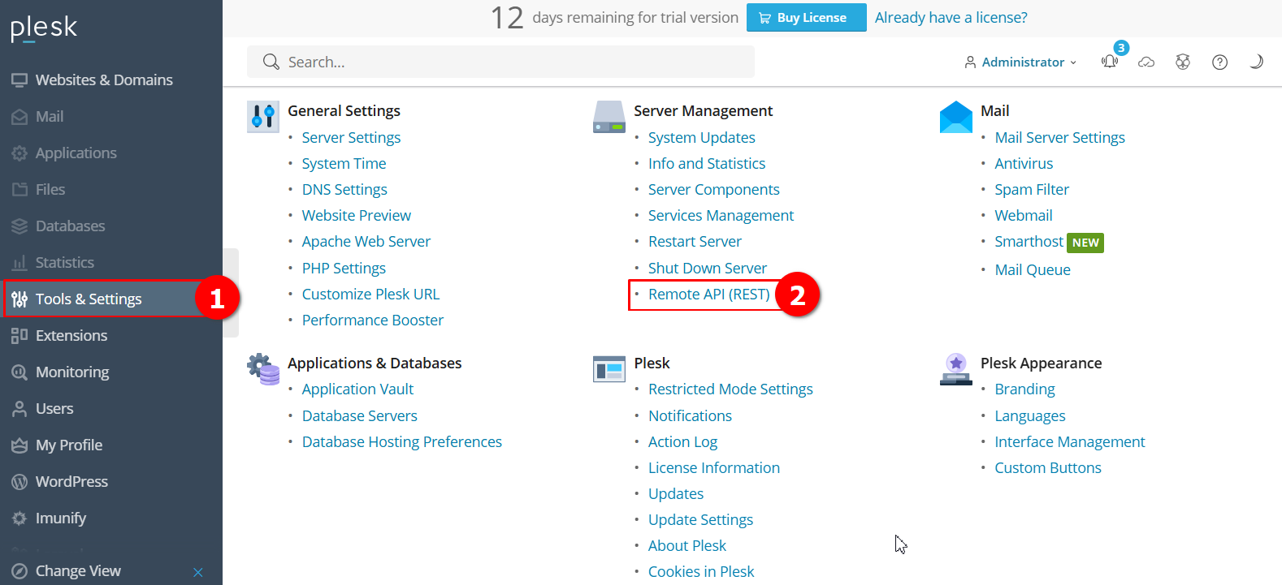The image size is (1282, 585).
Task: Open PHP Settings link
Action: tap(344, 268)
